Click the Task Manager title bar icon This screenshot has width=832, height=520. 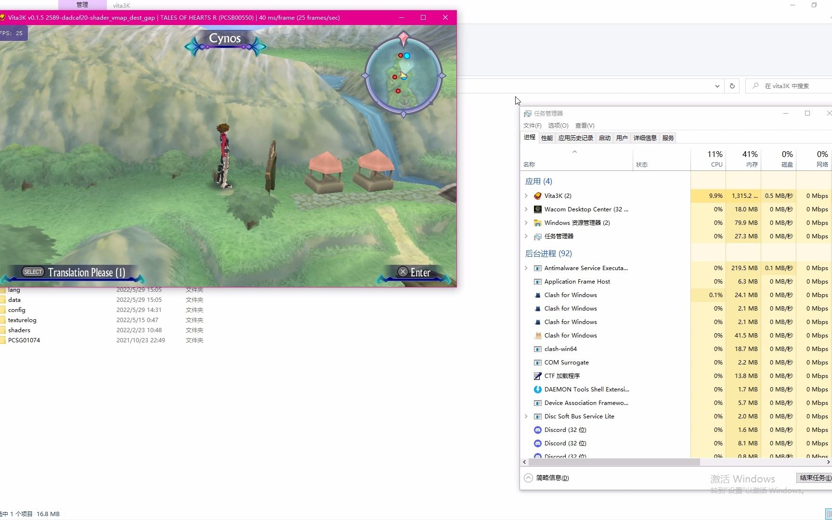[x=528, y=114]
